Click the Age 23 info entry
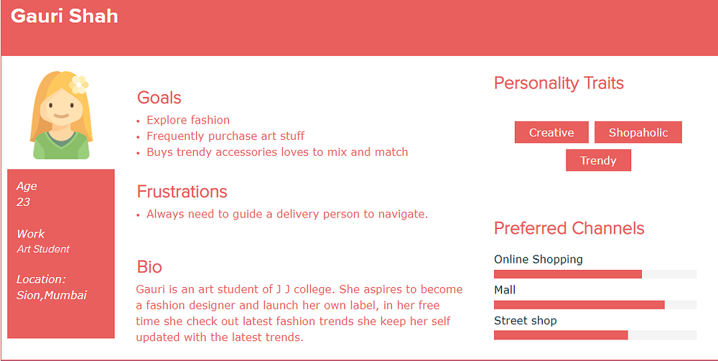The image size is (718, 361). pyautogui.click(x=27, y=194)
